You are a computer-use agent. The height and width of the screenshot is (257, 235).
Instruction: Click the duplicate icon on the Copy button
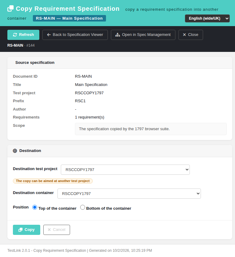(x=21, y=230)
